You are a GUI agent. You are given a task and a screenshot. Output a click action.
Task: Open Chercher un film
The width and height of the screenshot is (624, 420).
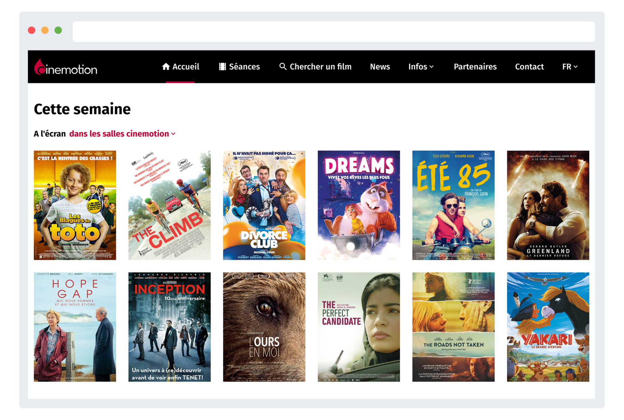pyautogui.click(x=315, y=66)
